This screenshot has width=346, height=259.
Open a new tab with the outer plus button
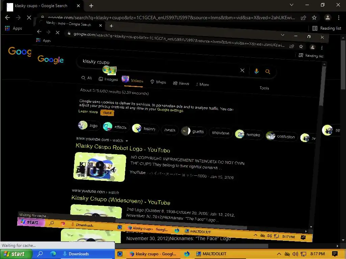(x=91, y=6)
